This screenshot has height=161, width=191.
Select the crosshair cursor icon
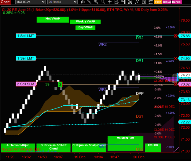(x=110, y=2)
